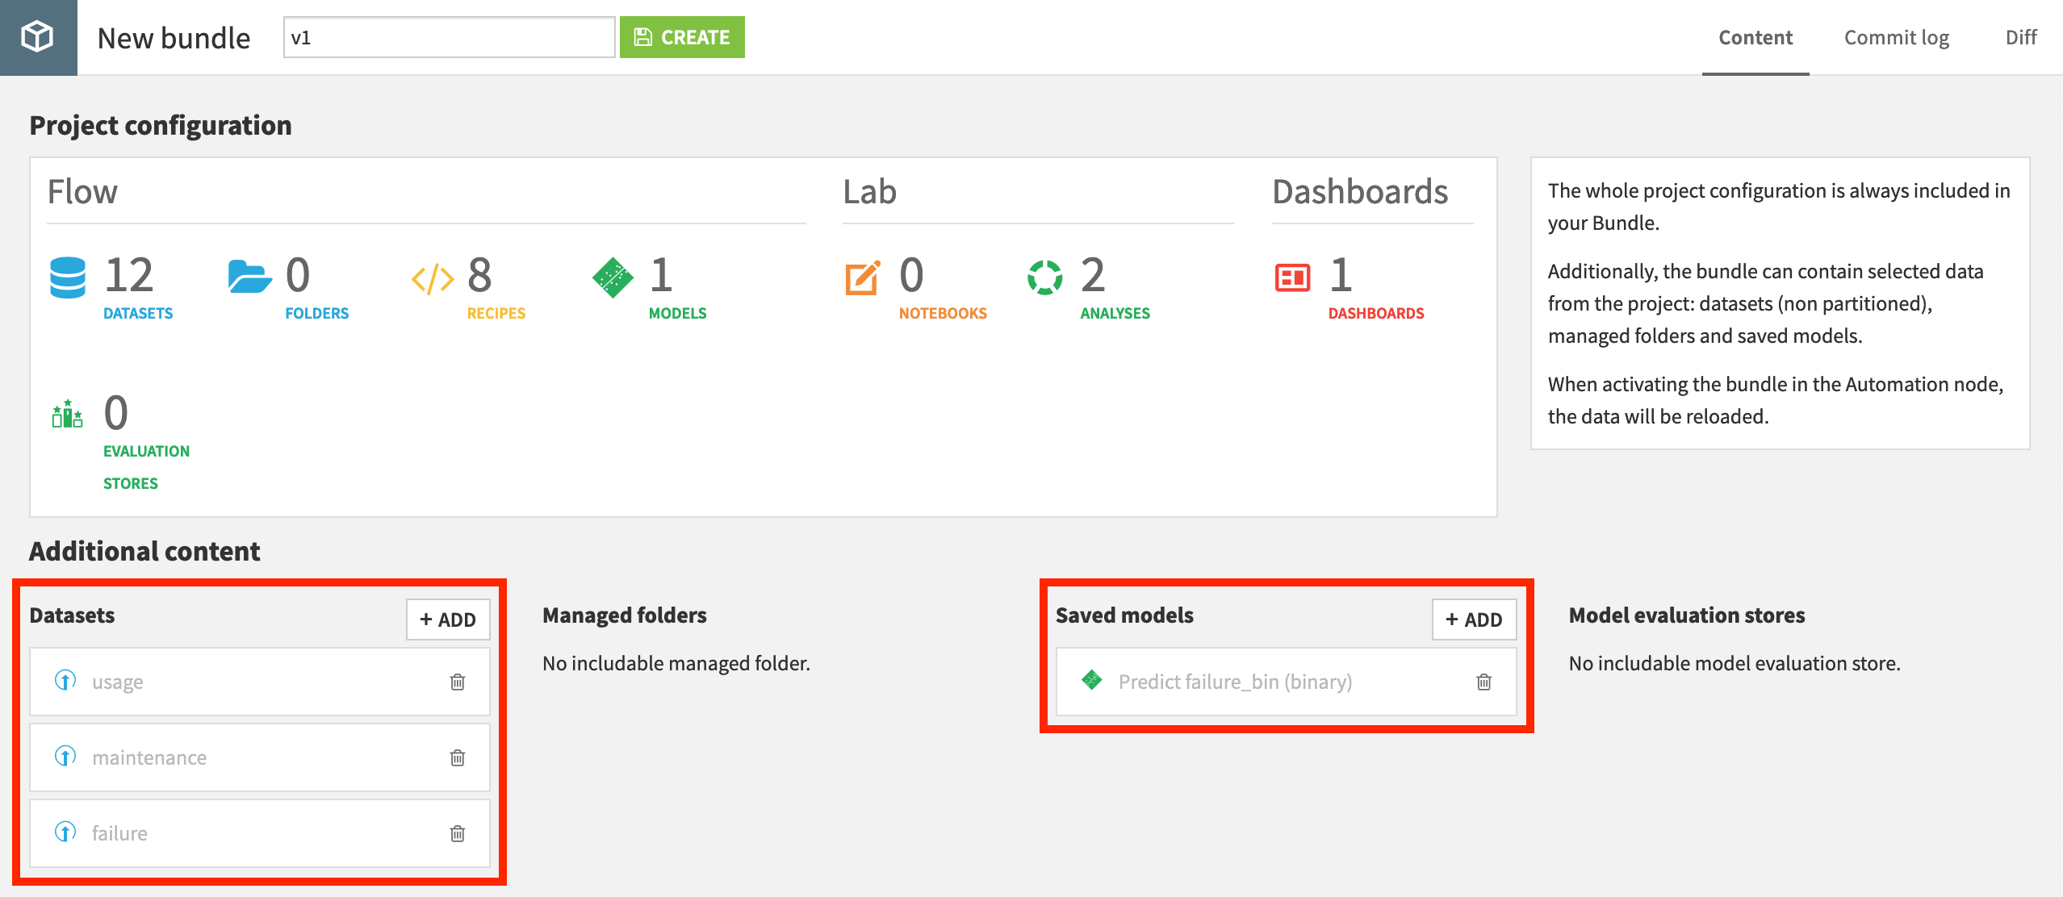This screenshot has height=897, width=2063.
Task: Click the red dashboards icon
Action: pos(1292,277)
